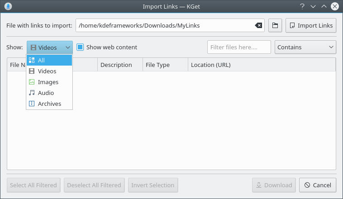This screenshot has width=343, height=199.
Task: Click in the Filter files here field
Action: (x=238, y=47)
